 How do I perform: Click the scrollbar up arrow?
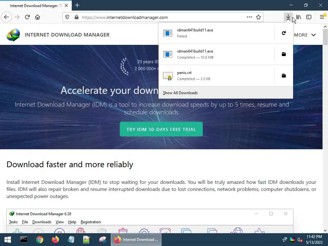[x=325, y=27]
